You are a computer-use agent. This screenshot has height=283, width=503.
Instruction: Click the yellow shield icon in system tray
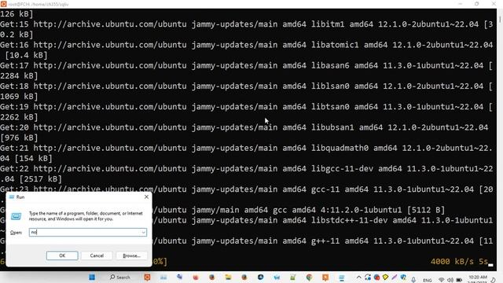click(385, 277)
